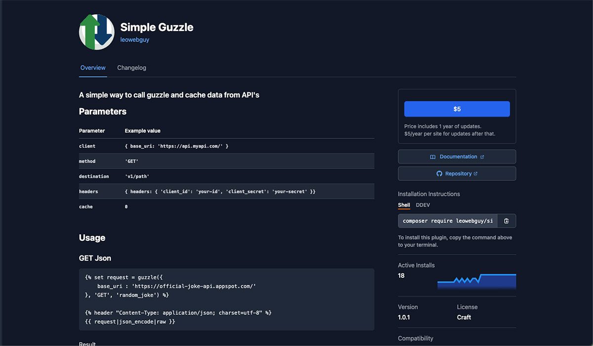Click the Usage section heading
The image size is (593, 346).
92,238
